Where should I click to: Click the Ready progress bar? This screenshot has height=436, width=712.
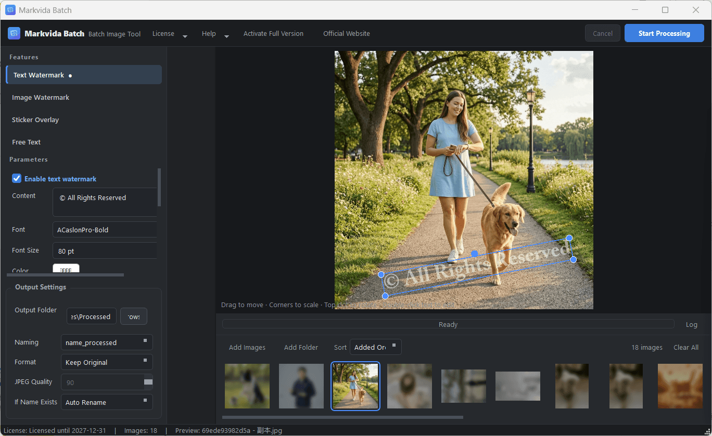coord(448,324)
